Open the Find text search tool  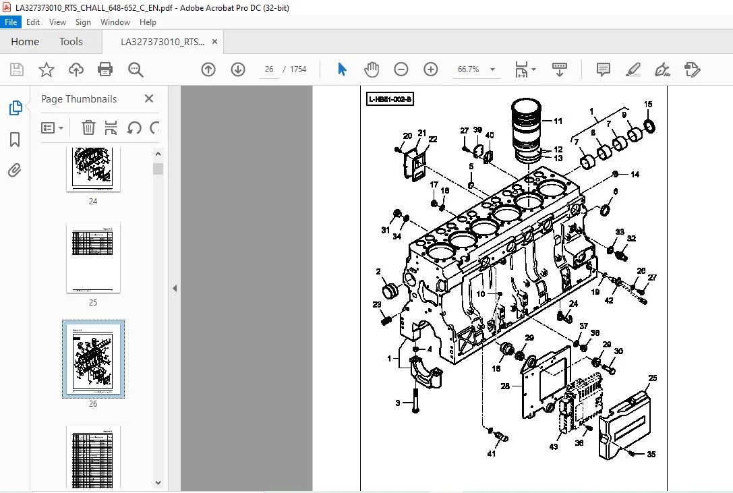coord(136,69)
